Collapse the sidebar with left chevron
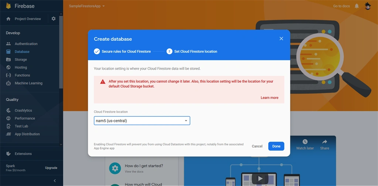 tap(55, 181)
